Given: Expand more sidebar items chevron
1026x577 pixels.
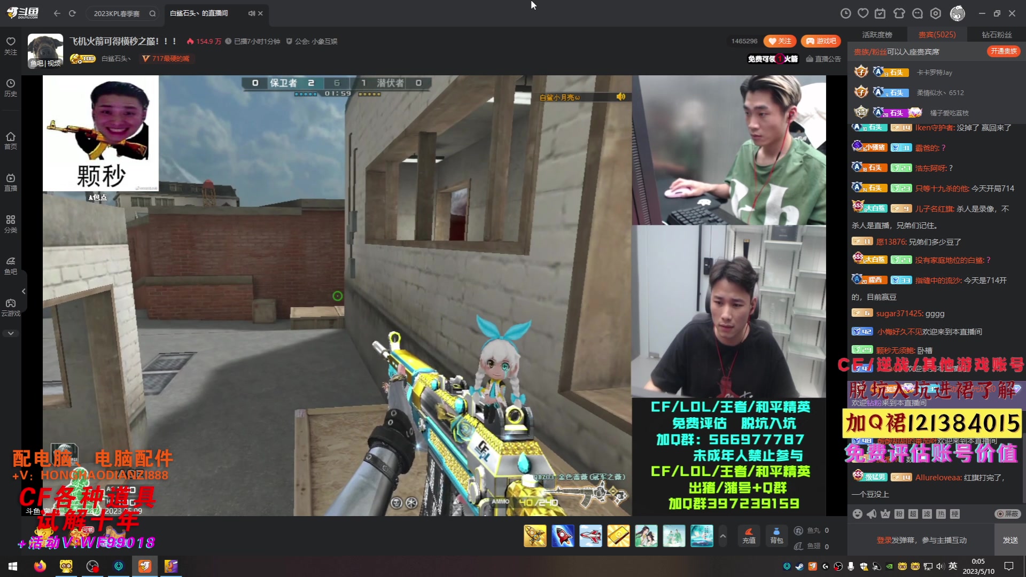Looking at the screenshot, I should pyautogui.click(x=11, y=333).
